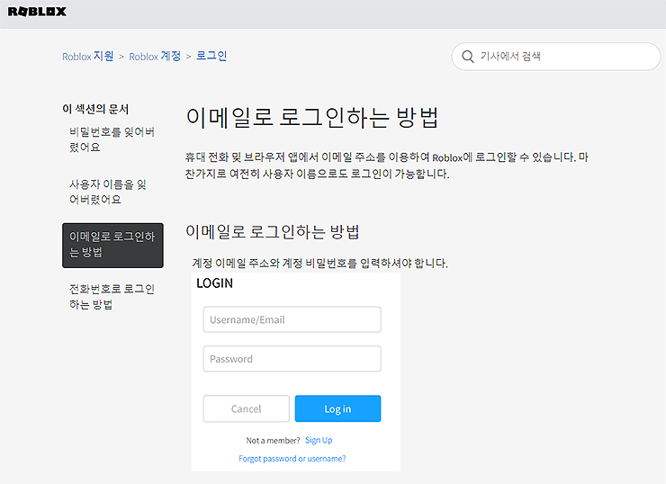The width and height of the screenshot is (666, 484).
Task: Open the Roblox 지원 breadcrumb link
Action: (x=88, y=56)
